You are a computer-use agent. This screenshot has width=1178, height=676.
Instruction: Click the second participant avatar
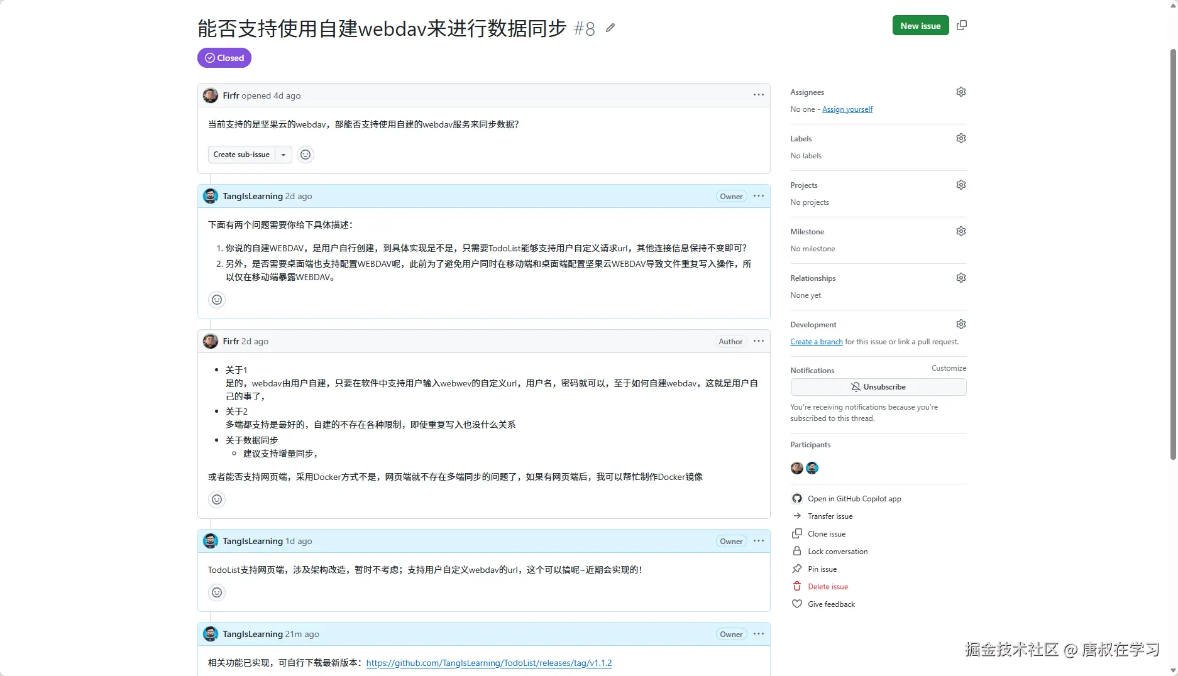812,468
